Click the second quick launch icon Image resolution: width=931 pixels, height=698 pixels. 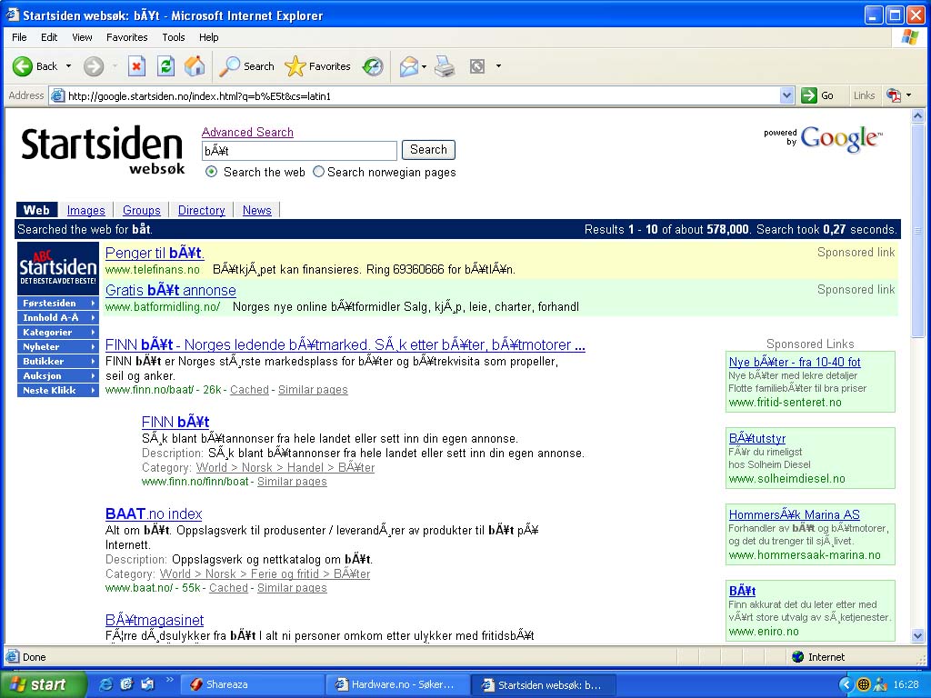(x=126, y=684)
